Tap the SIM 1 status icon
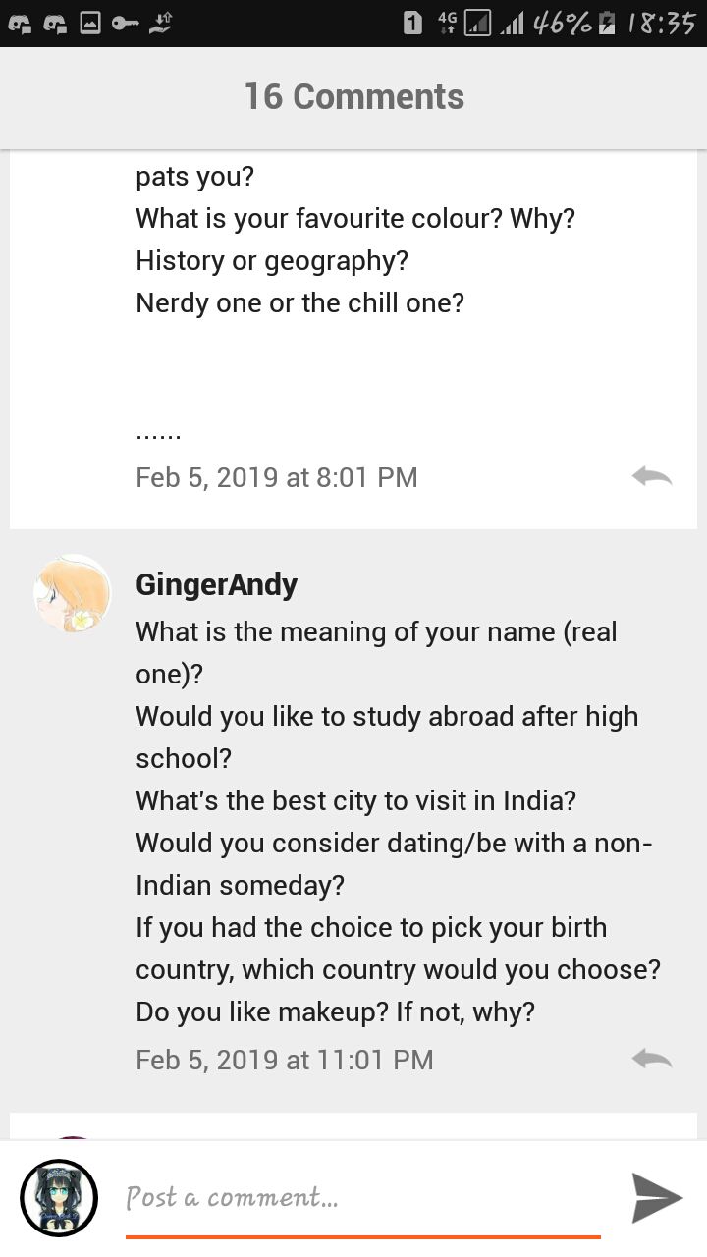This screenshot has width=707, height=1257. pyautogui.click(x=412, y=23)
